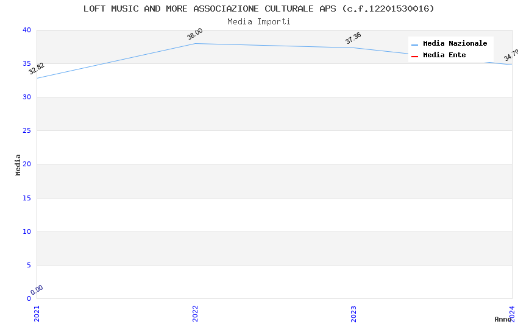
Task: Click the Anno x-axis title
Action: point(503,319)
